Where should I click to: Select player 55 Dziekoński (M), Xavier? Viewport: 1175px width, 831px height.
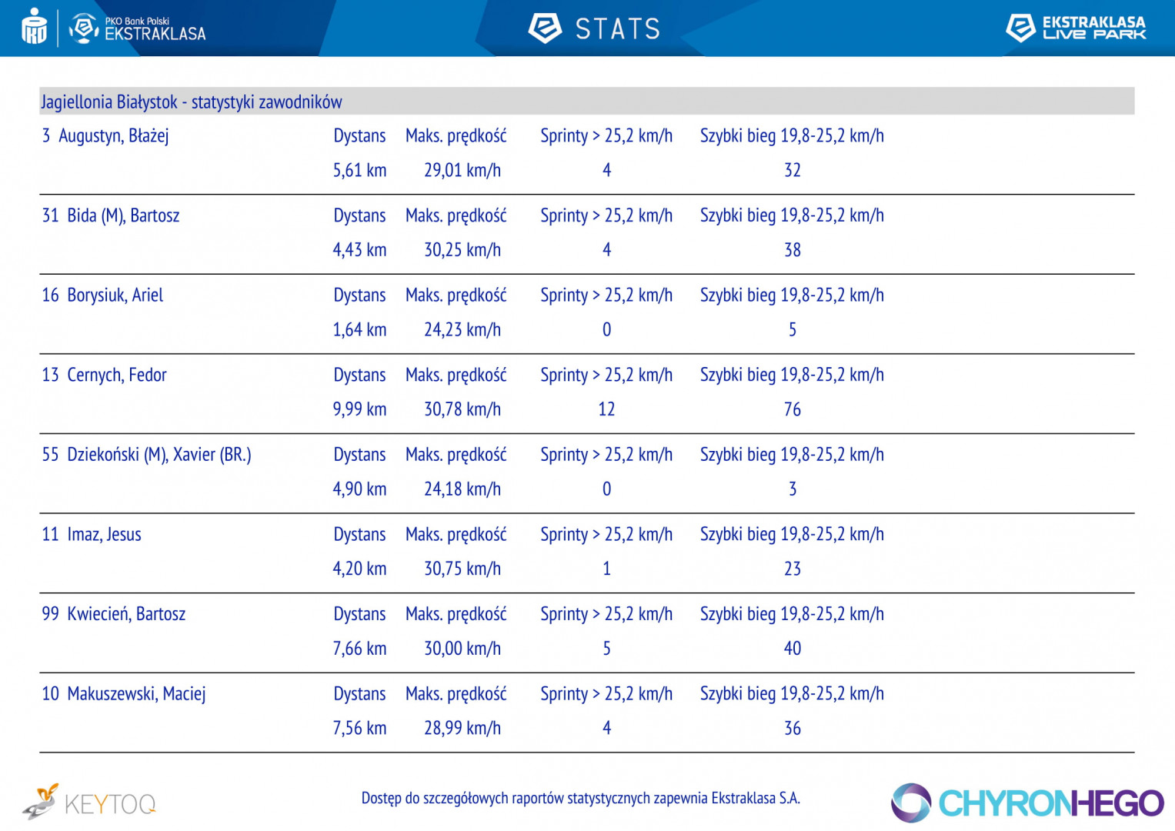(x=146, y=455)
